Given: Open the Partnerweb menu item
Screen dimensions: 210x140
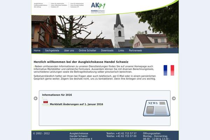Looking at the screenshot, I should point(135,50).
